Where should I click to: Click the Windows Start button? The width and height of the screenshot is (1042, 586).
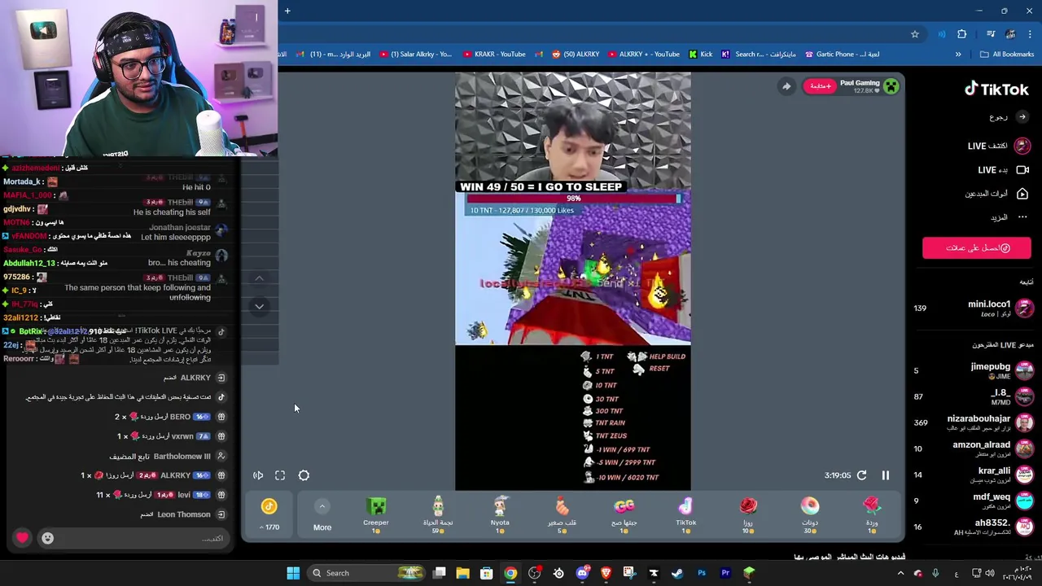coord(293,573)
